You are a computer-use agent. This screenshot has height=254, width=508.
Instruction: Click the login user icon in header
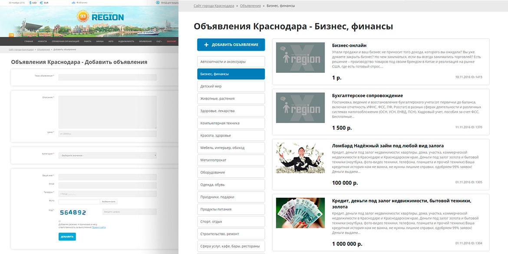(x=157, y=3)
